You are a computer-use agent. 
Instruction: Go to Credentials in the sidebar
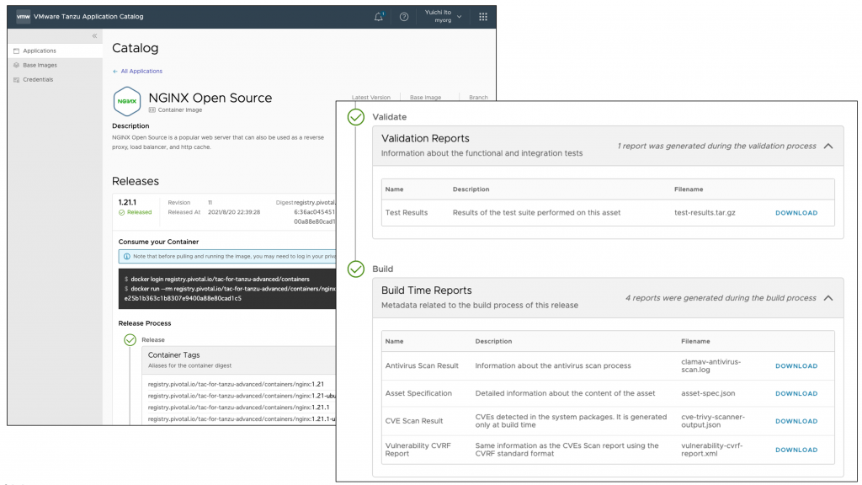[x=38, y=79]
